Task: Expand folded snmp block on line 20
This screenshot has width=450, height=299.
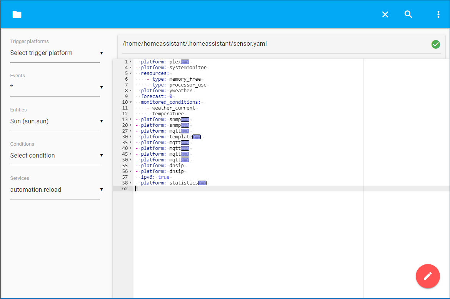Action: pos(131,125)
